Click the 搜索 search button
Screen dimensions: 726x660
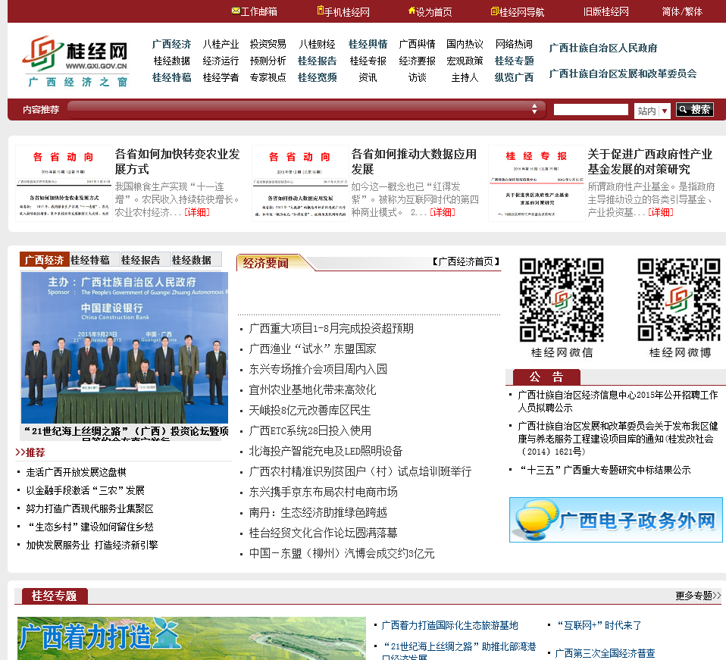tap(694, 110)
